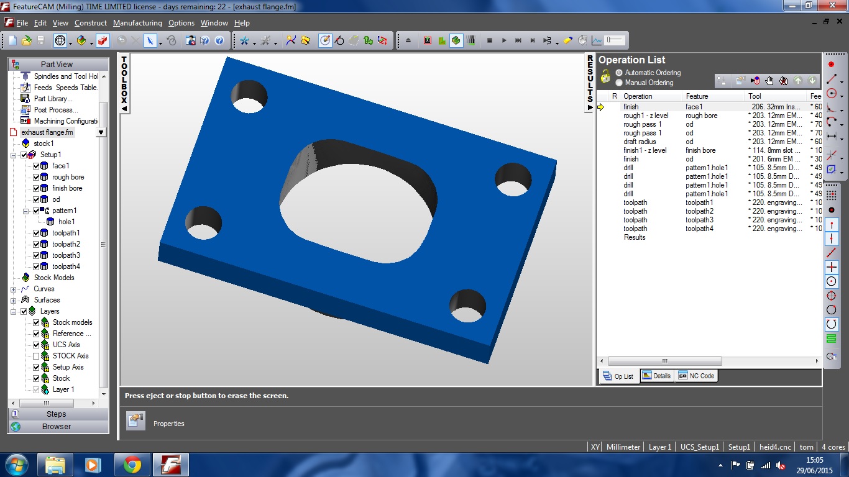Viewport: 849px width, 477px height.
Task: Click the TOOLBOX vertical panel tab
Action: click(x=124, y=84)
